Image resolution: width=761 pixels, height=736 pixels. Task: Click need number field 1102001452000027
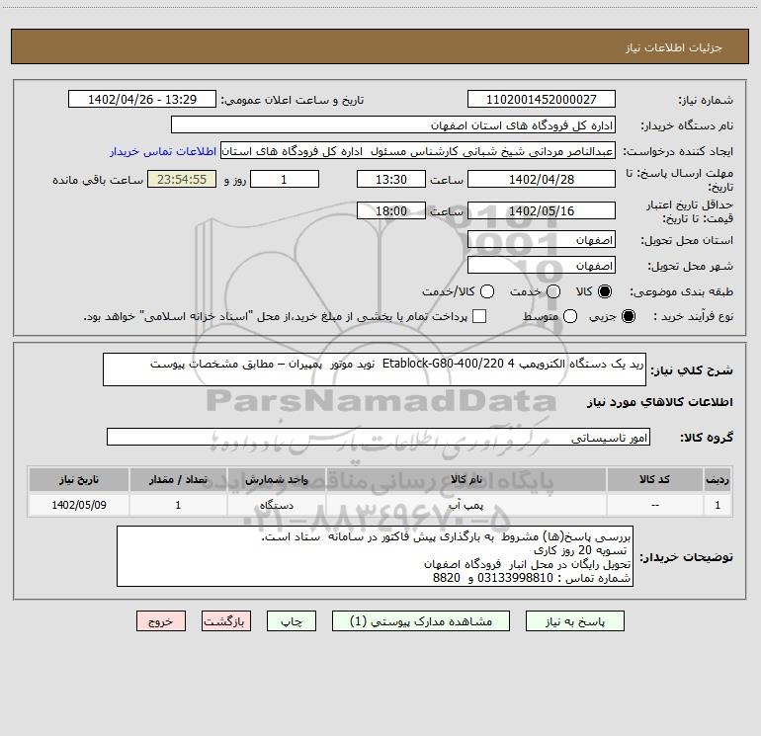coord(542,100)
